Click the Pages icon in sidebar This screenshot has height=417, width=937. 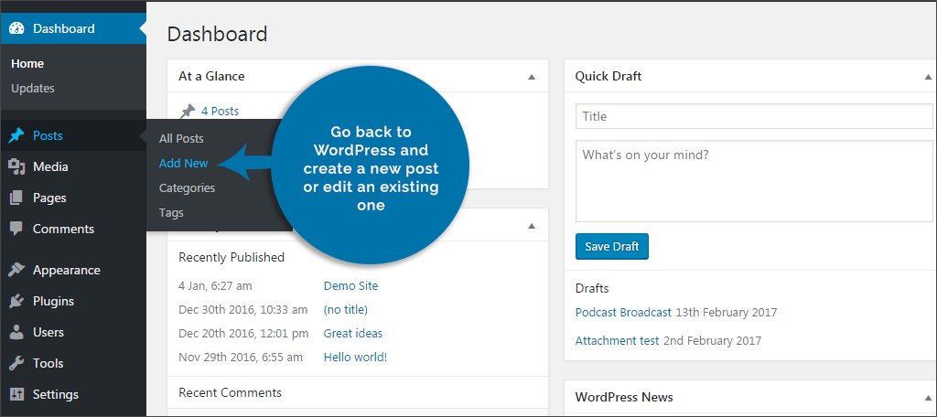(16, 198)
